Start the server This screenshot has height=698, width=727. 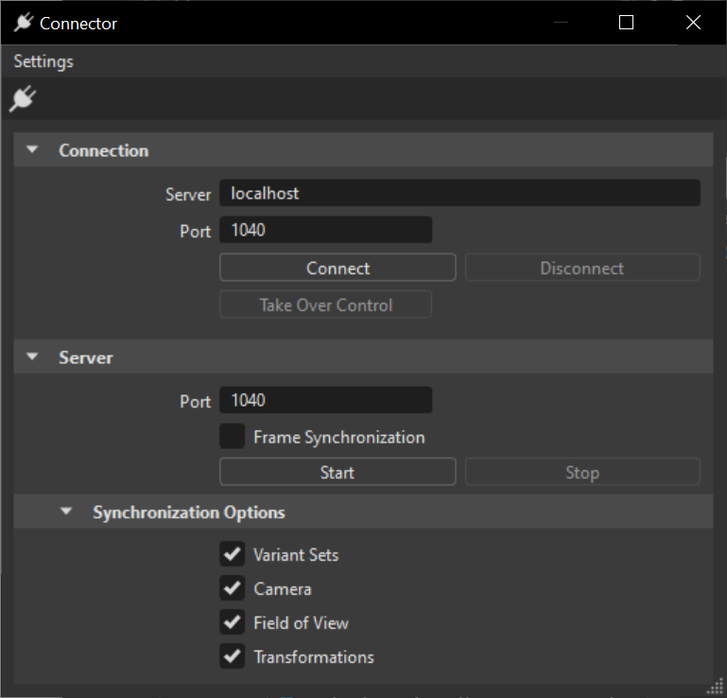point(338,472)
